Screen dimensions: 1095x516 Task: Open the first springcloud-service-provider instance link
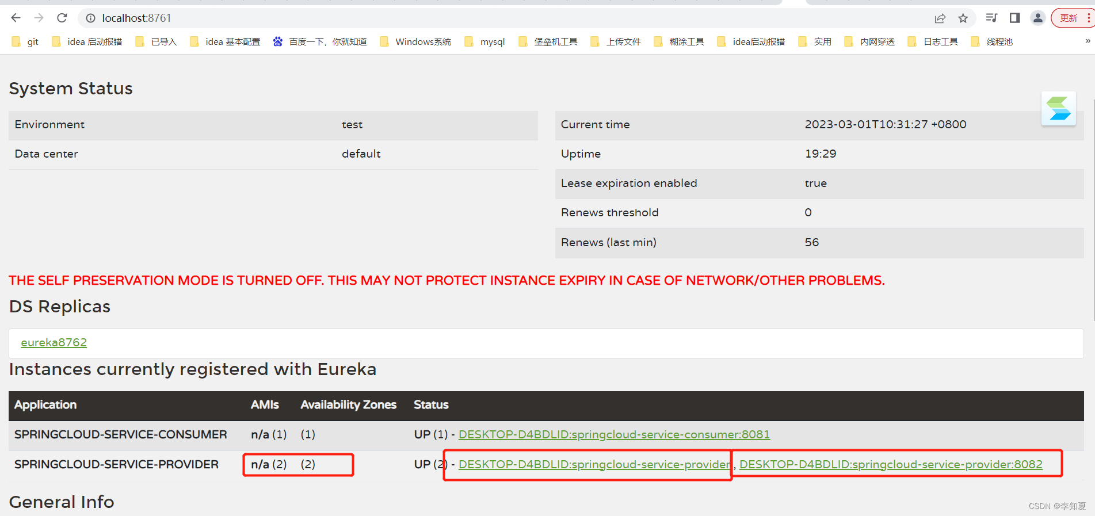coord(594,464)
